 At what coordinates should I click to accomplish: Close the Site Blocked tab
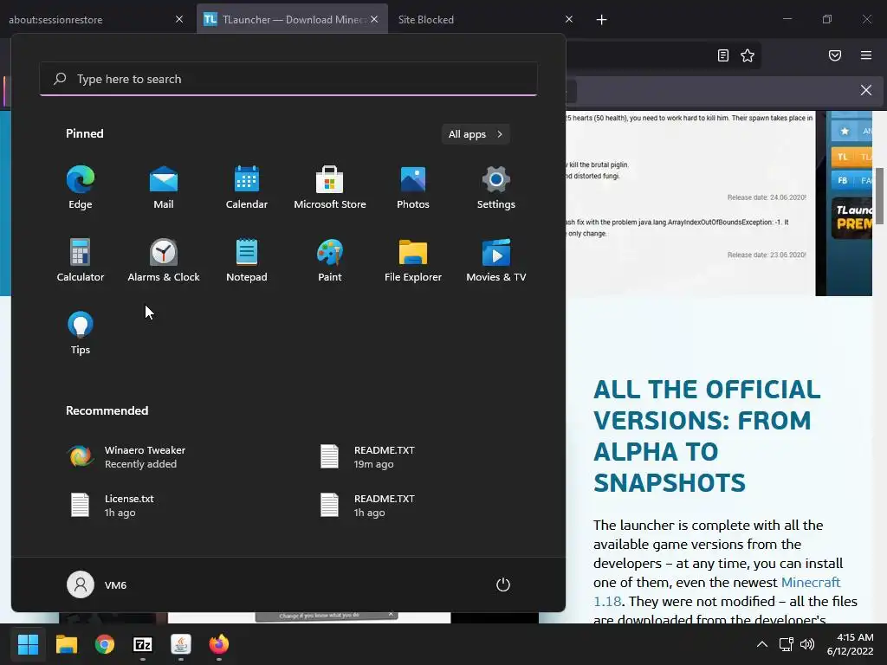click(569, 19)
